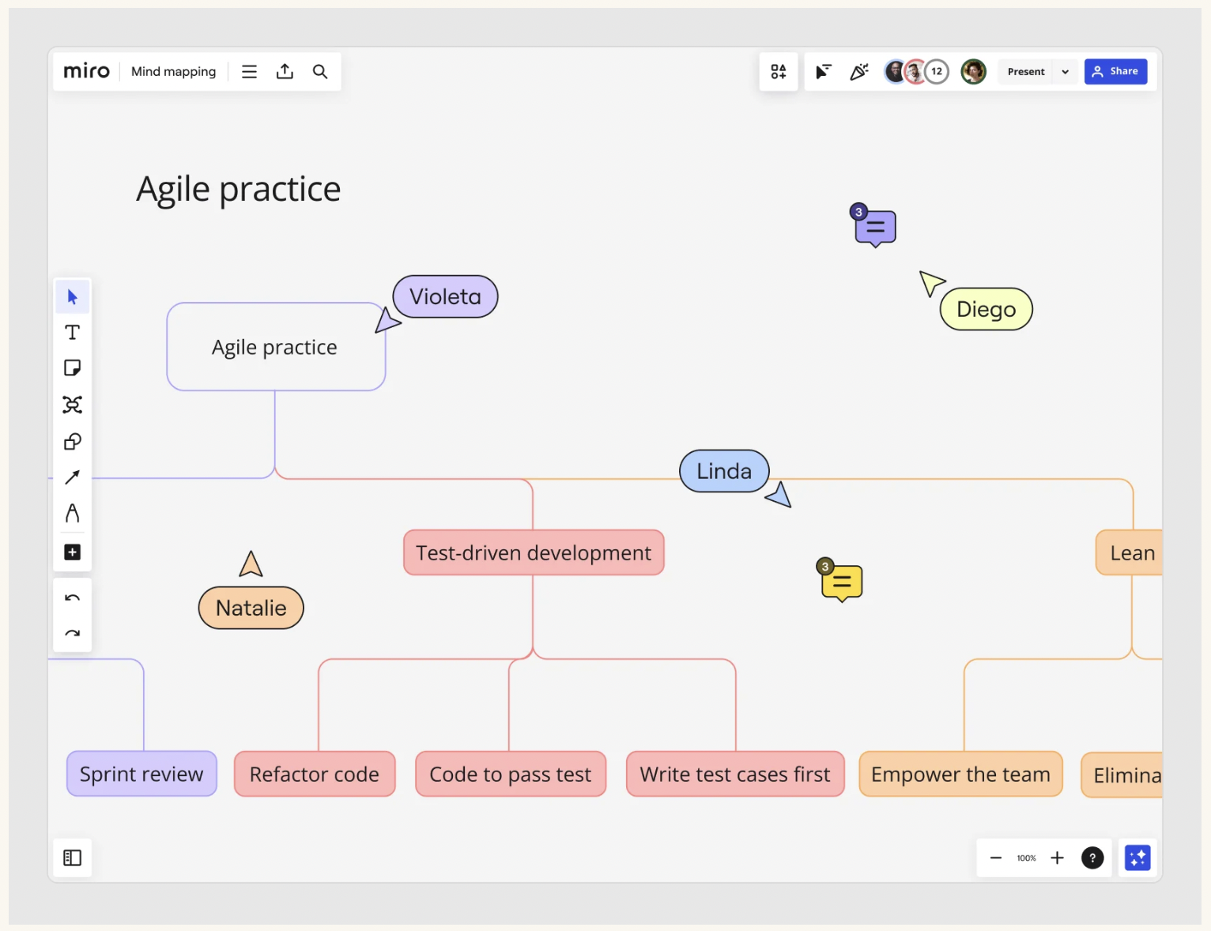Image resolution: width=1211 pixels, height=931 pixels.
Task: Select the Connection line arrow tool
Action: point(73,477)
